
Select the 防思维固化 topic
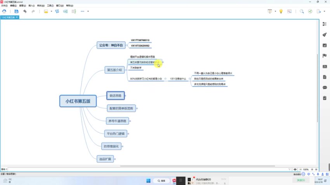tap(111, 146)
